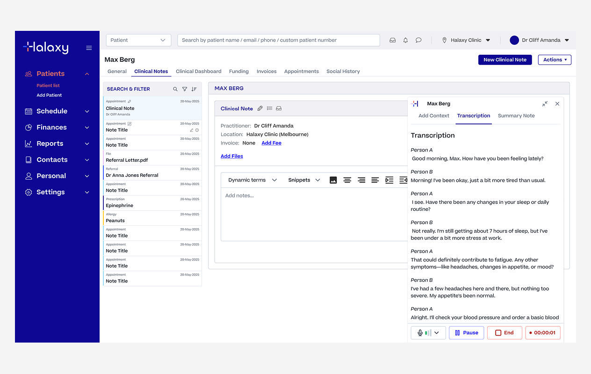Click the patient search input field
Screen dimensions: 591x374
click(279, 40)
